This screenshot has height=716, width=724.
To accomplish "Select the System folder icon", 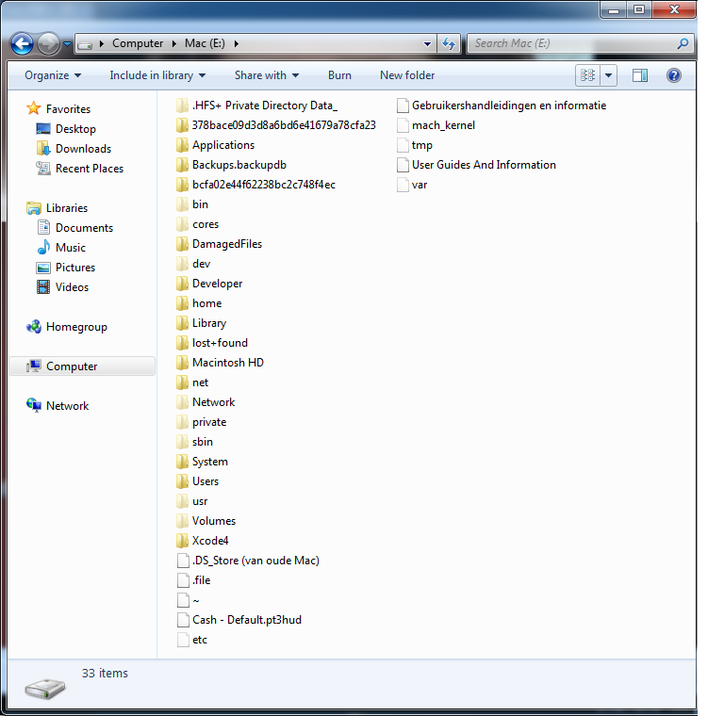I will 182,462.
